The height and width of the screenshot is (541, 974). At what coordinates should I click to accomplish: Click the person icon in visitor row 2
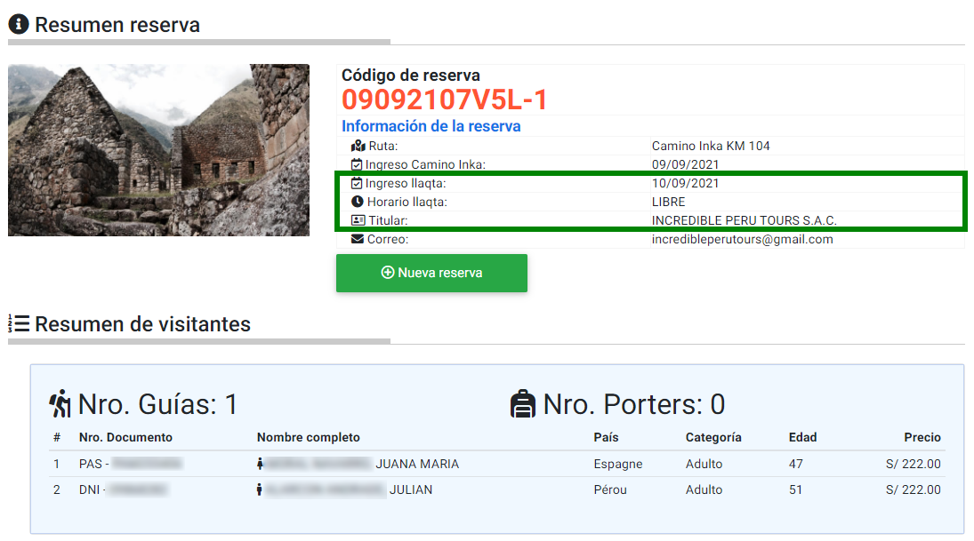tap(261, 489)
